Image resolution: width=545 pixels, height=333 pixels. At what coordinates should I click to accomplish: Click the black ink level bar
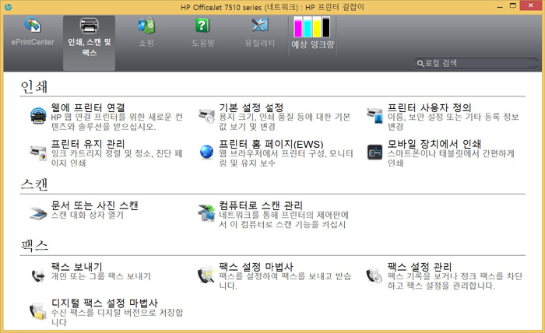click(x=326, y=27)
